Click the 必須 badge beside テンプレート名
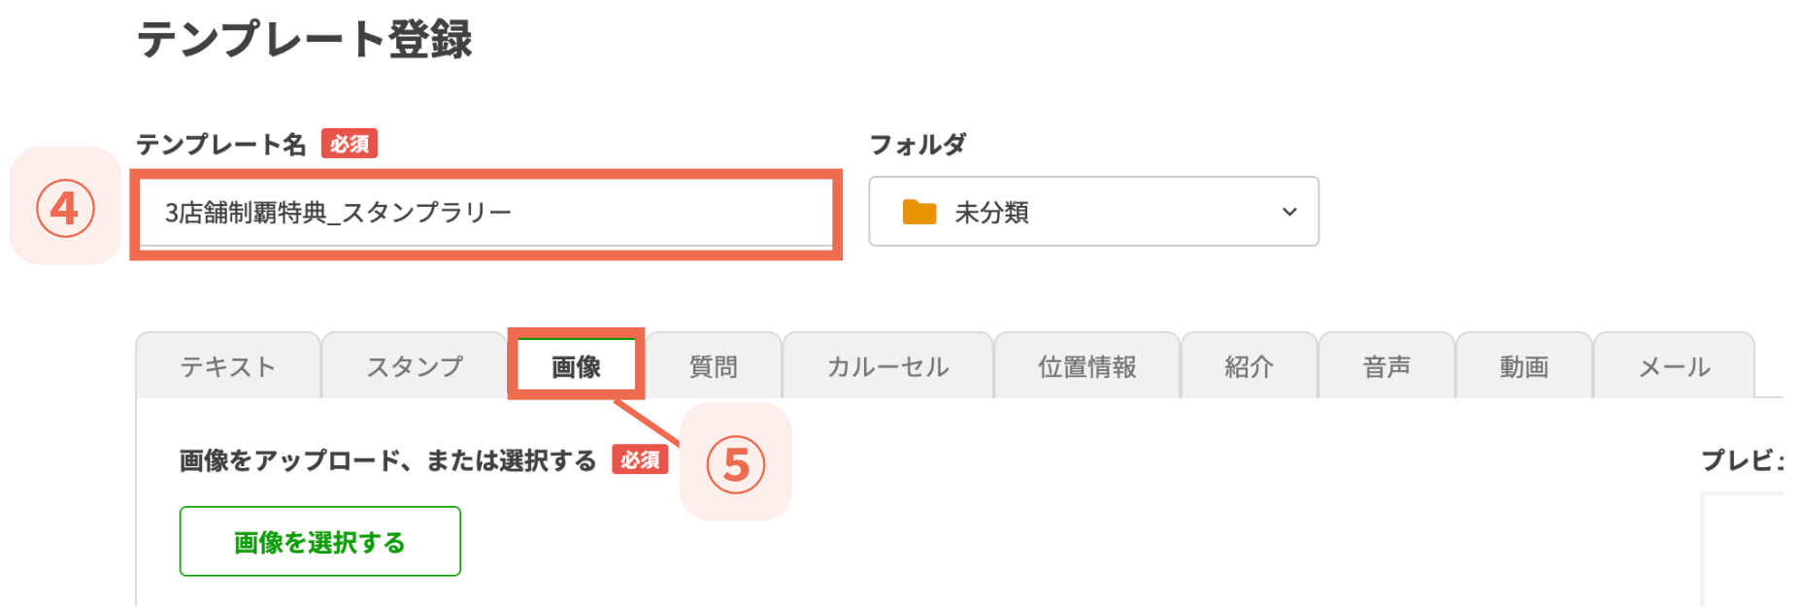The image size is (1802, 608). tap(350, 144)
